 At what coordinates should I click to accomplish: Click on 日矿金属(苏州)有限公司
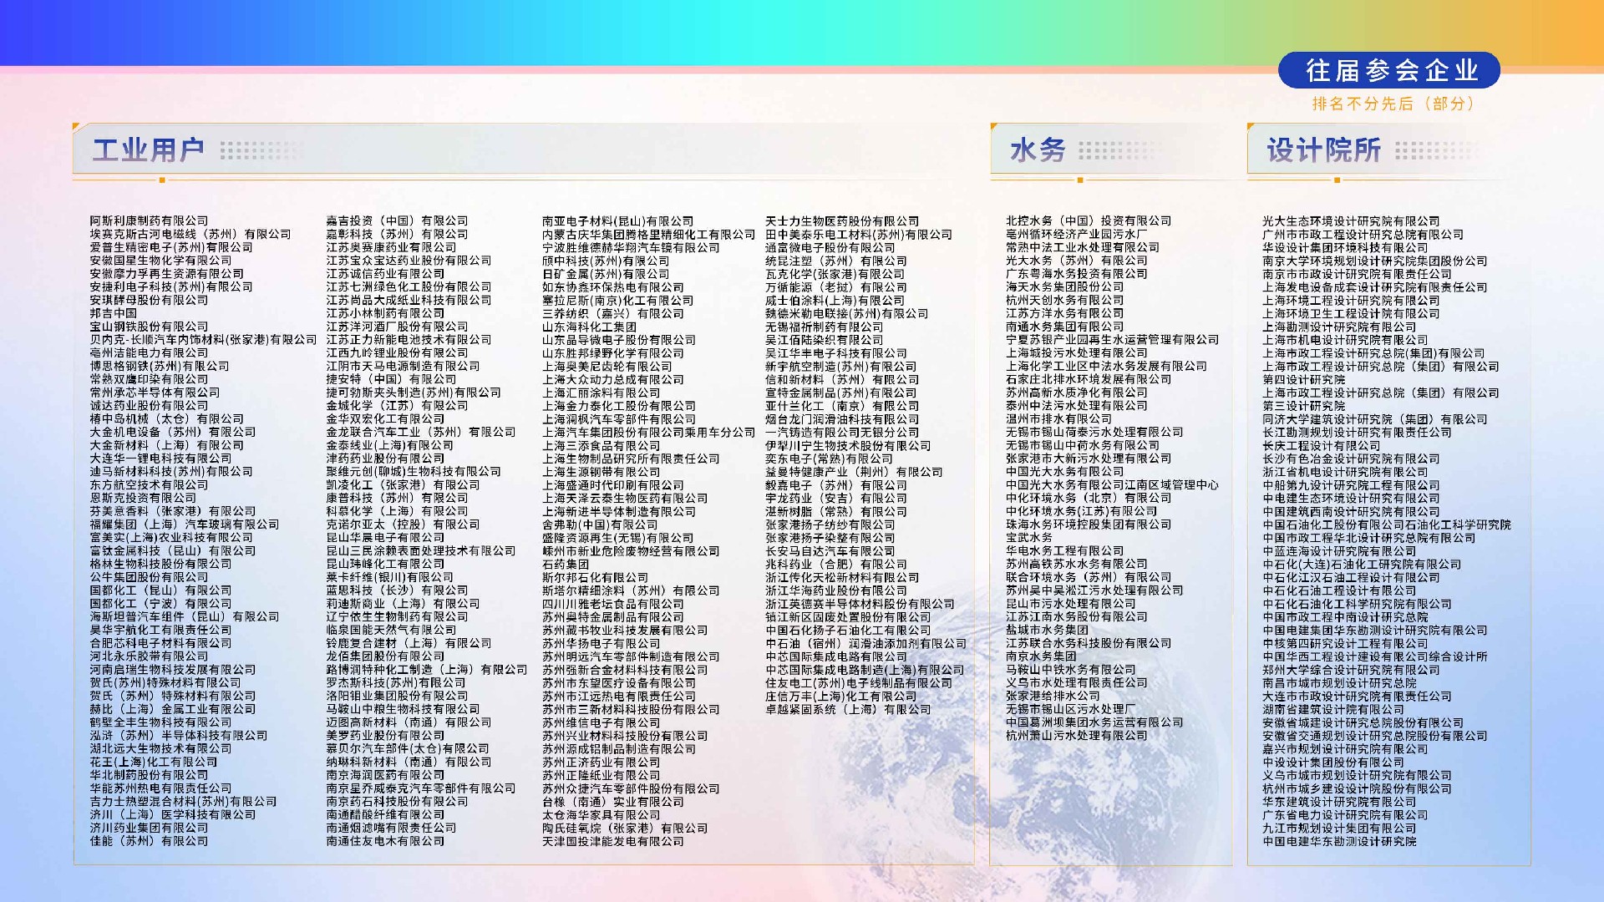tap(606, 274)
